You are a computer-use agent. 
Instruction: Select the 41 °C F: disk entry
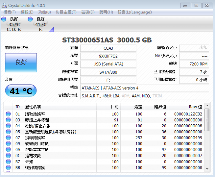pos(41,24)
